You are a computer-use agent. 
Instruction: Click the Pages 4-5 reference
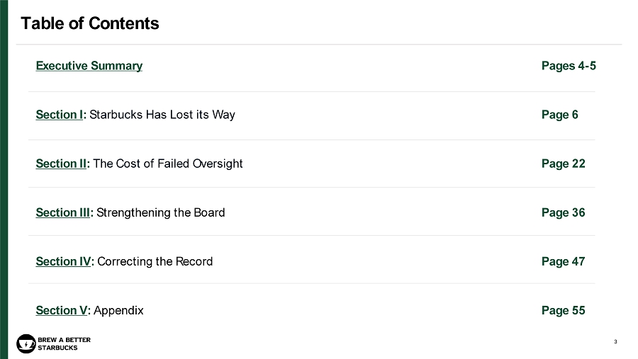coord(569,66)
